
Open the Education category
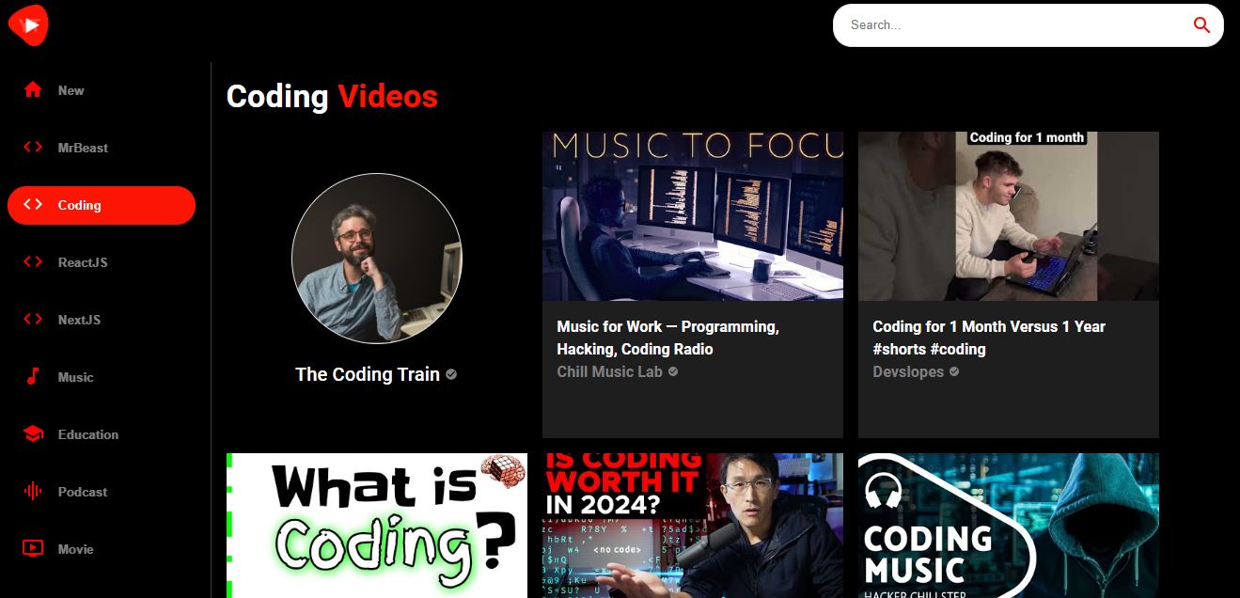point(102,434)
